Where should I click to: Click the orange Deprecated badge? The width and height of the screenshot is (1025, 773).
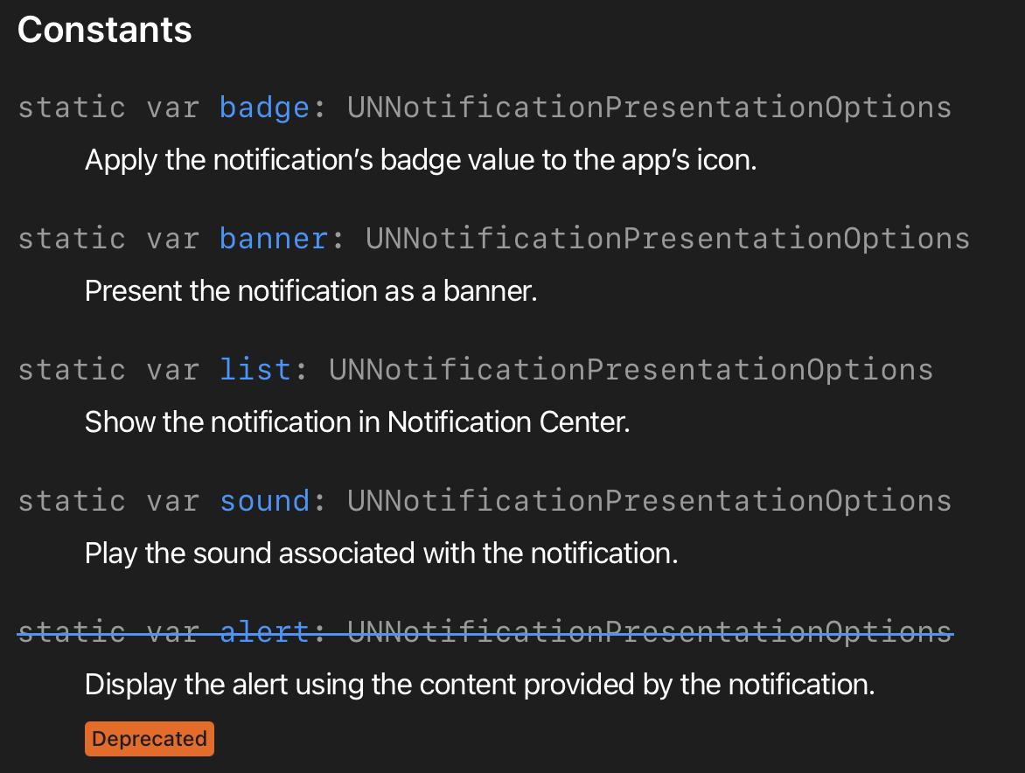point(150,739)
